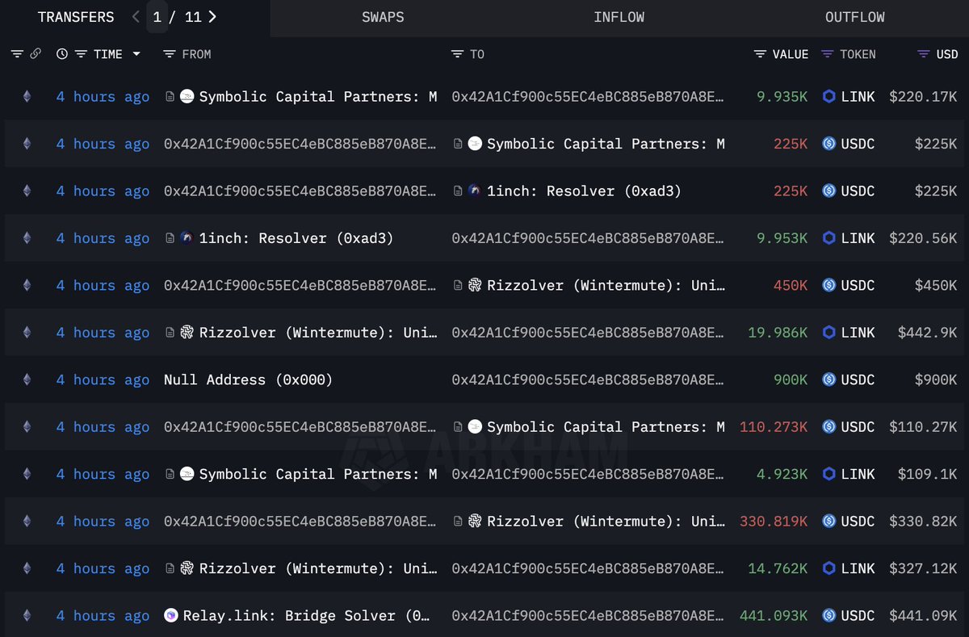
Task: Switch to the INFLOW tab
Action: tap(619, 17)
